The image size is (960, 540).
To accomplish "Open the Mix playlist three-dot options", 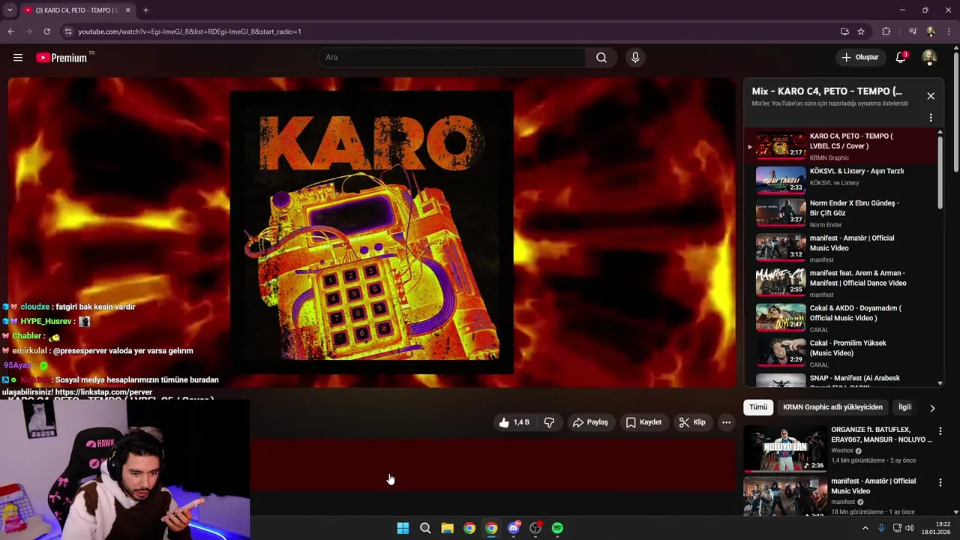I will pos(931,118).
